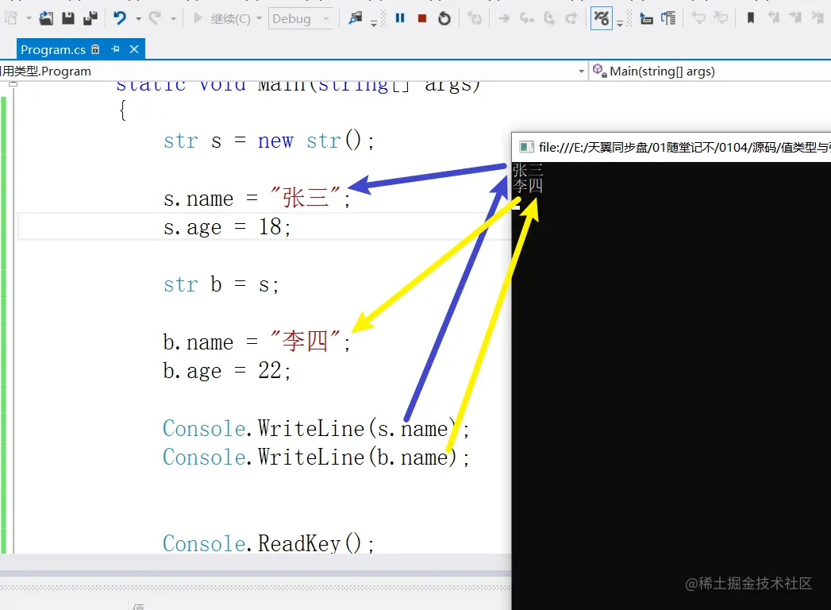Viewport: 831px width, 610px height.
Task: Expand the 继续(C) button dropdown arrow
Action: click(260, 18)
